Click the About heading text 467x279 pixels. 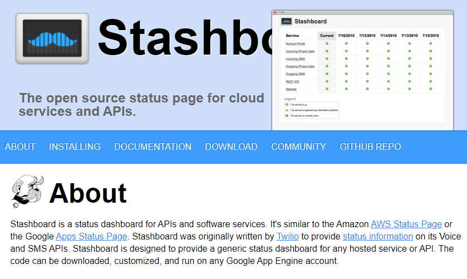[x=88, y=193]
